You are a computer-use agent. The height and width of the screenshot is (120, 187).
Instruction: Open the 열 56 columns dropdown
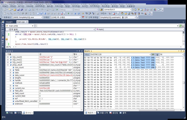pyautogui.click(x=183, y=55)
